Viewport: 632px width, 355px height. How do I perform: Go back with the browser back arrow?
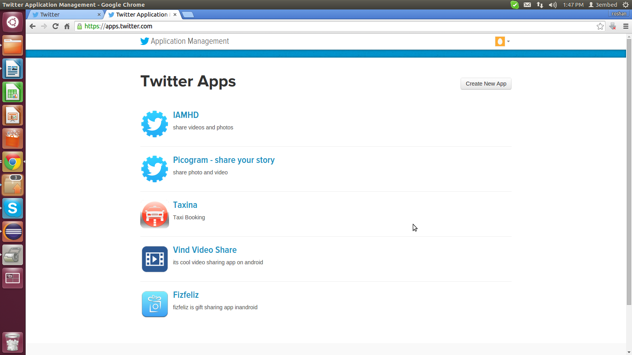32,26
